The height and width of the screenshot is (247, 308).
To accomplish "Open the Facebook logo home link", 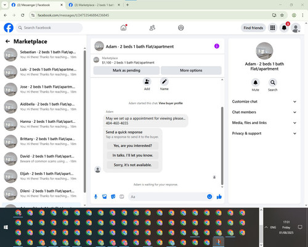I will pos(9,28).
